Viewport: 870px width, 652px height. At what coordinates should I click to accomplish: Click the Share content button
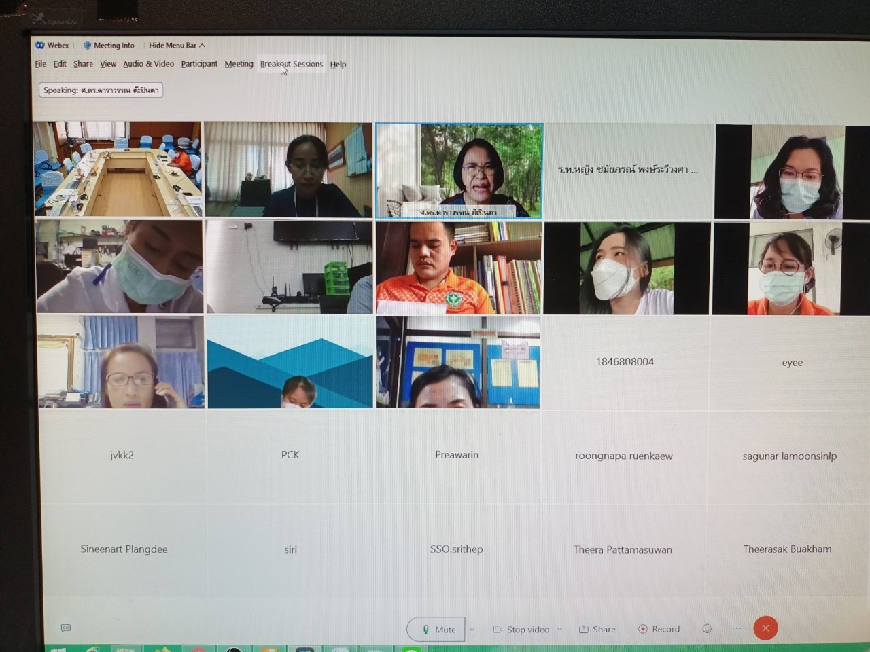pos(597,630)
